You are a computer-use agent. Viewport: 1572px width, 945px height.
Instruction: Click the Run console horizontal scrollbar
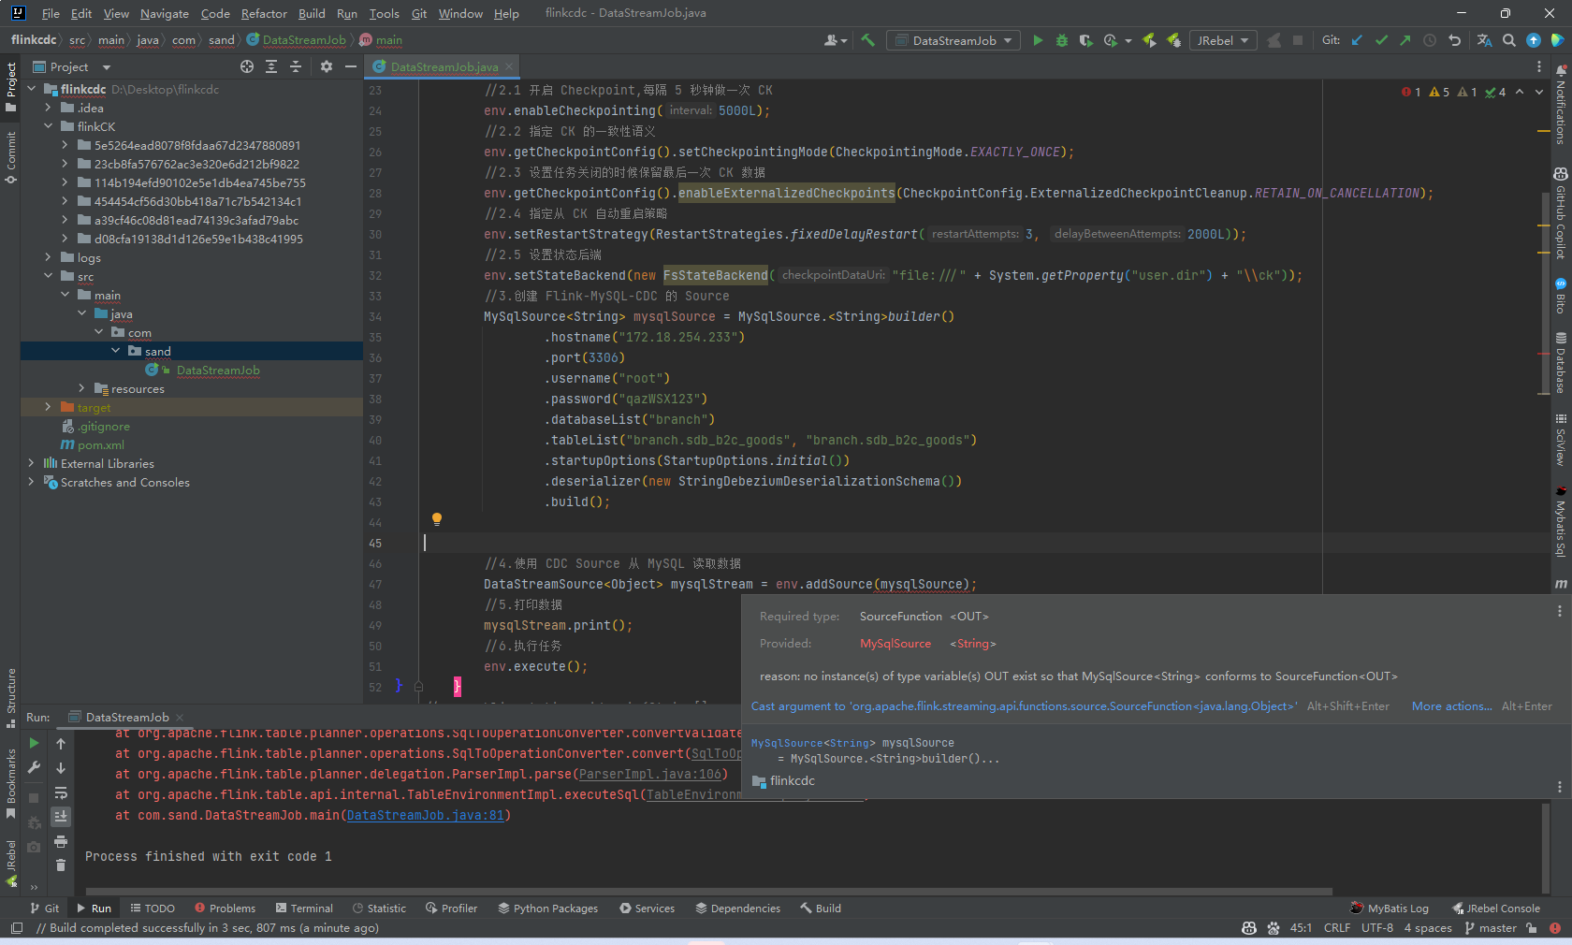[x=708, y=892]
